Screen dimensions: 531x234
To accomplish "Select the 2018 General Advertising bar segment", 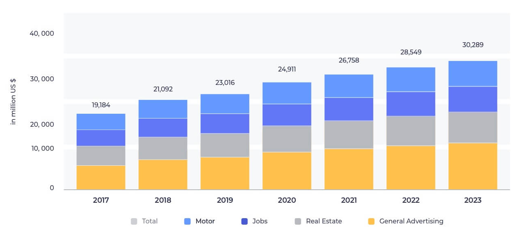I will pyautogui.click(x=163, y=175).
